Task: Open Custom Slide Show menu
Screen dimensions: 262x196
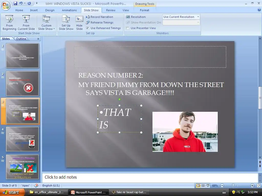Action: pyautogui.click(x=46, y=23)
